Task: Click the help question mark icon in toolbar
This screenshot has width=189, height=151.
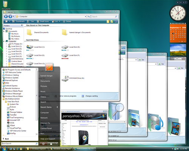Action: [x=116, y=22]
